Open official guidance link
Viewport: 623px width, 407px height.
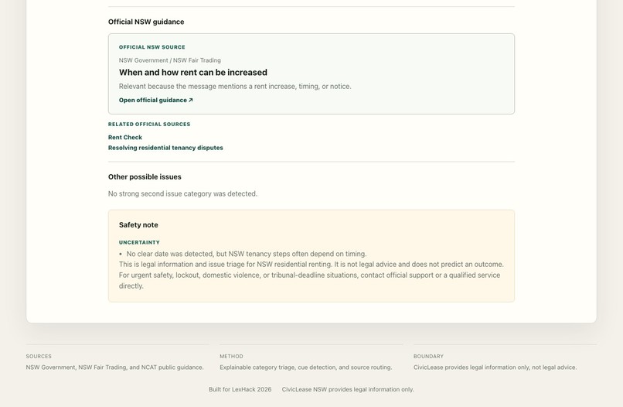click(x=156, y=101)
